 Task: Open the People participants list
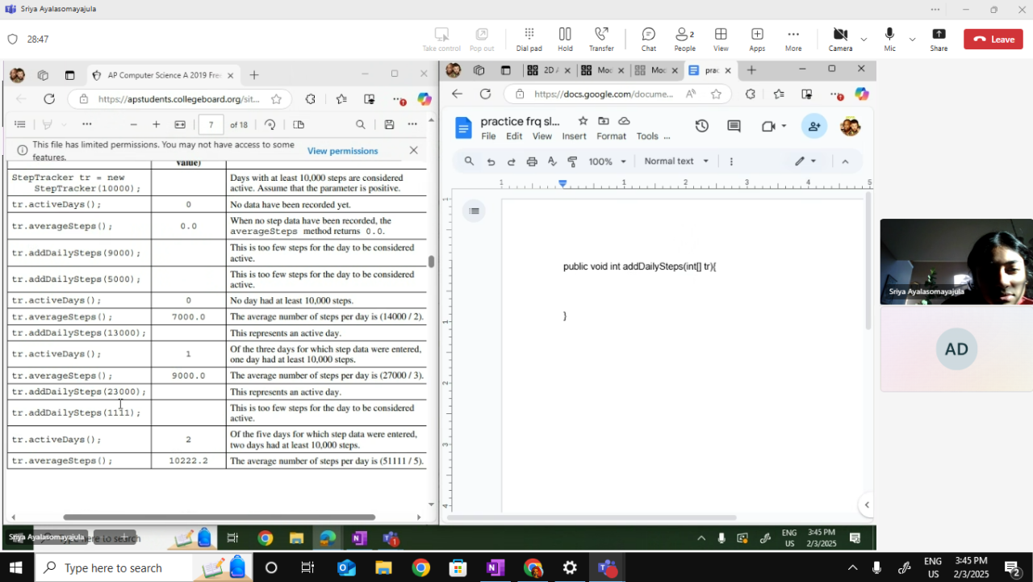pos(684,38)
